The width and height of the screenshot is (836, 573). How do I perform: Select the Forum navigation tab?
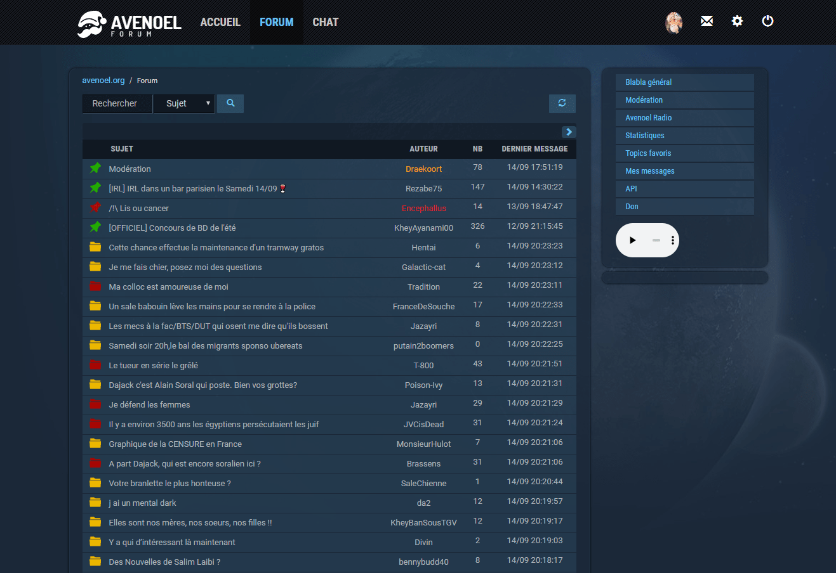click(277, 22)
